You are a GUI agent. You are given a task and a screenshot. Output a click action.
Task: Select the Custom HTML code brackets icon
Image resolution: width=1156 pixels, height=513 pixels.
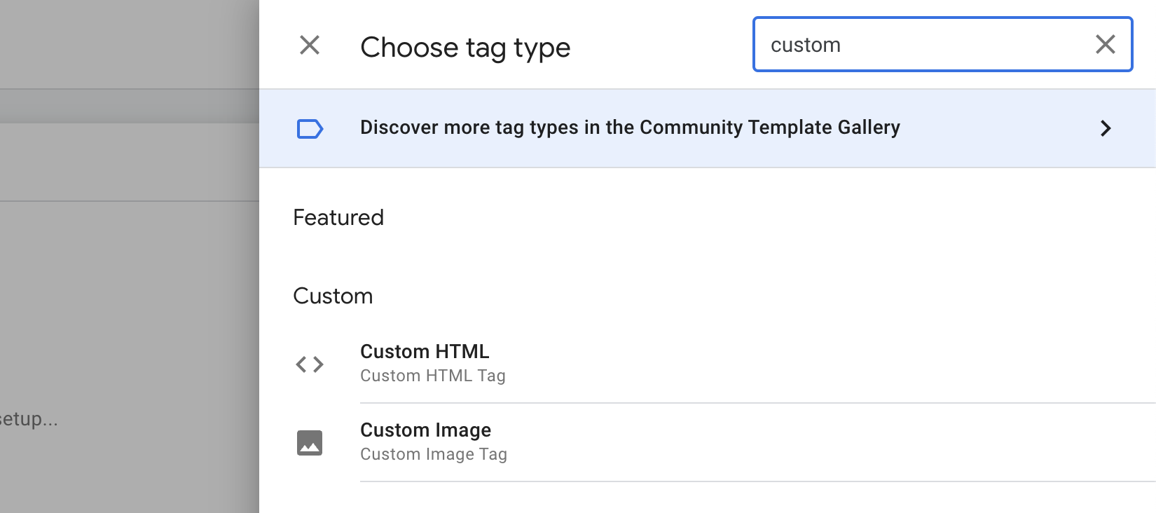point(310,364)
